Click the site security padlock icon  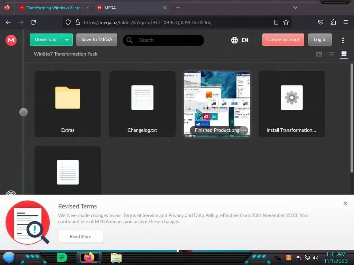78,22
